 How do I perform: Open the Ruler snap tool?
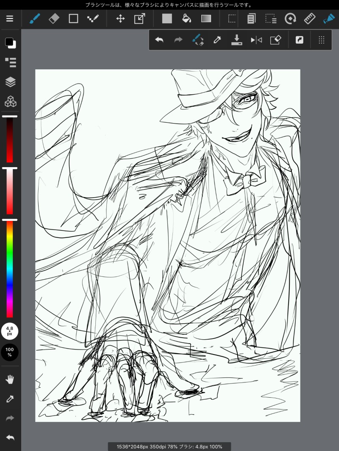click(x=310, y=19)
